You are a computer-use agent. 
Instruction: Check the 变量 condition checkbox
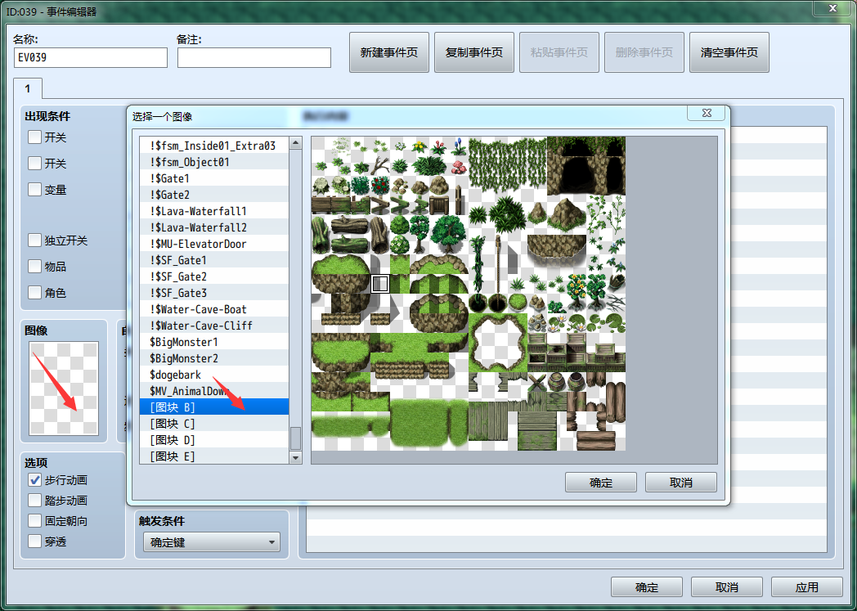pyautogui.click(x=34, y=189)
